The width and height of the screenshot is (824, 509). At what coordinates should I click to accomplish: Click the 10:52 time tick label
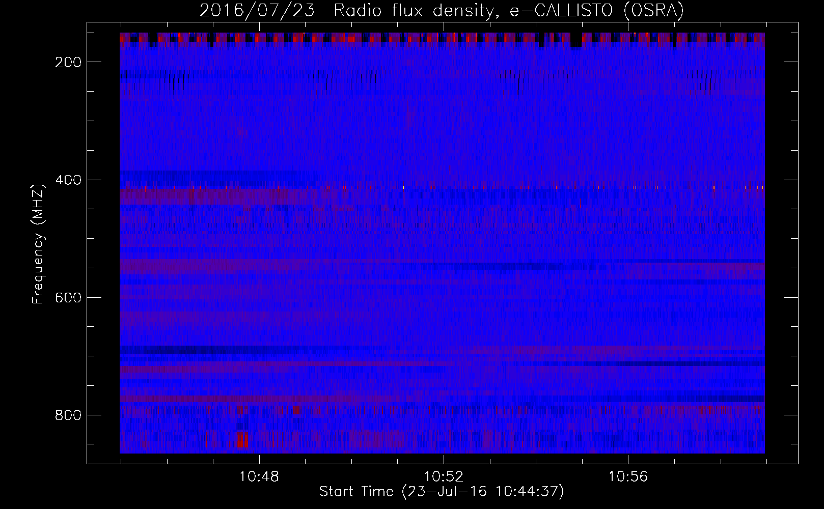pyautogui.click(x=444, y=477)
